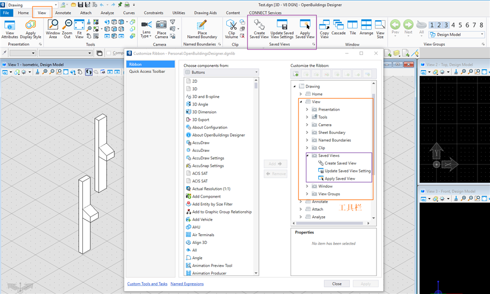Click the Zoom Out tool
Screen dimensions: 490x294
coord(67,29)
